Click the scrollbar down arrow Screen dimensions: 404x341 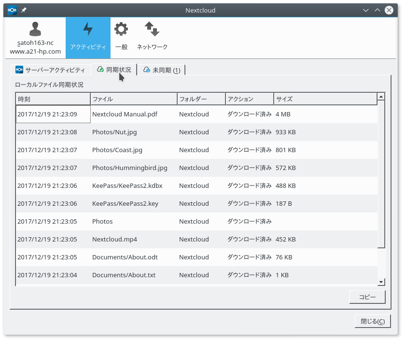[x=381, y=282]
